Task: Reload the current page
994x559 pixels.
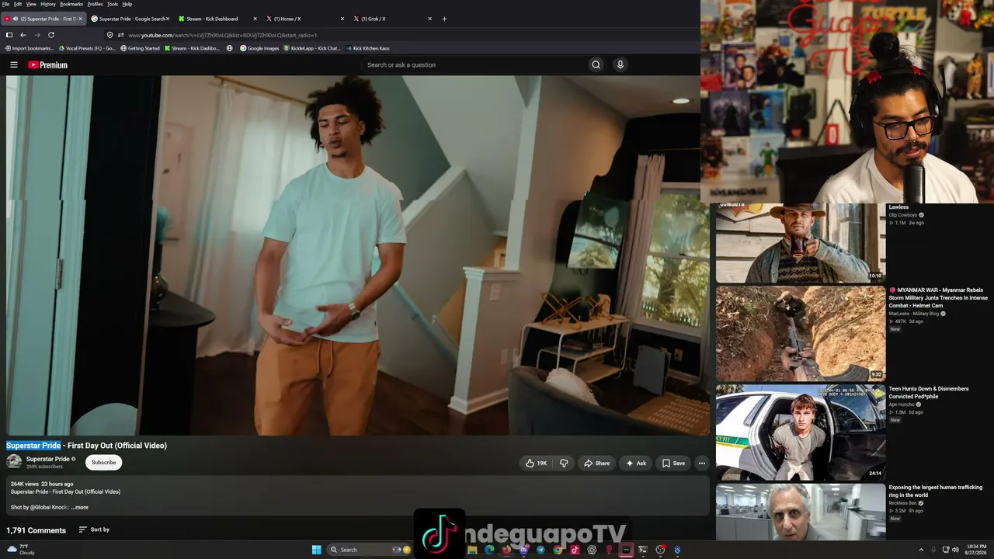Action: 51,35
